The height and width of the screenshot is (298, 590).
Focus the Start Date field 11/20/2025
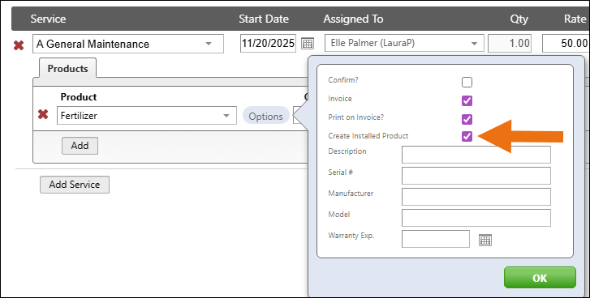268,43
